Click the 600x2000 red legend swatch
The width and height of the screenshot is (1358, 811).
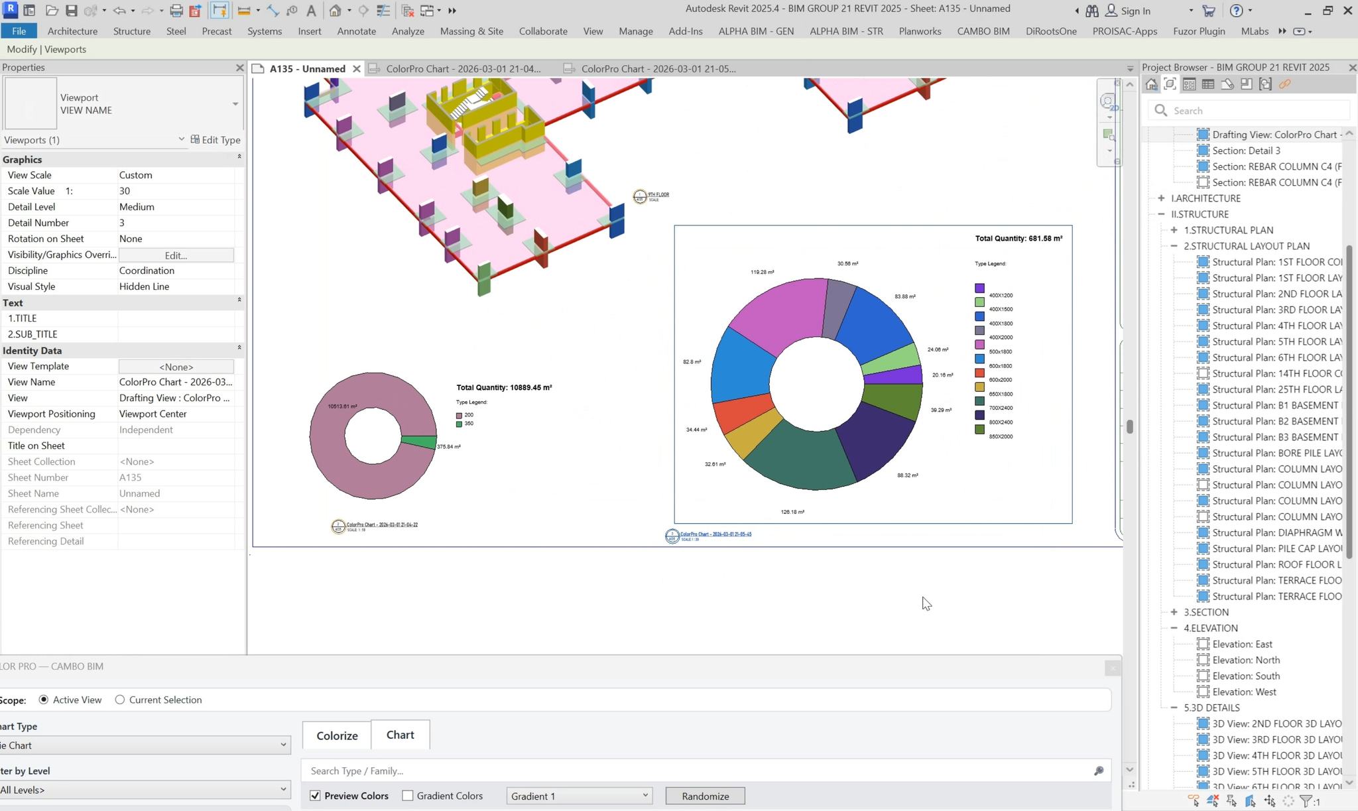pyautogui.click(x=979, y=373)
